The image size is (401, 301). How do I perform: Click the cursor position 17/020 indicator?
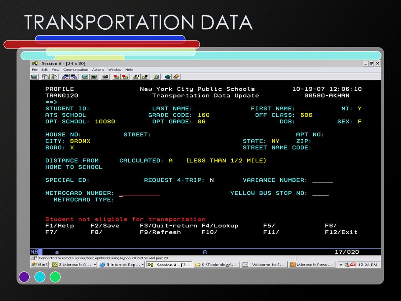coord(347,252)
